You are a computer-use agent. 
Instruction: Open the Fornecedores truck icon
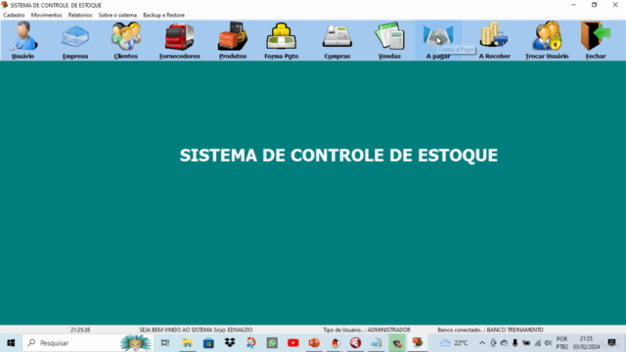[x=180, y=41]
